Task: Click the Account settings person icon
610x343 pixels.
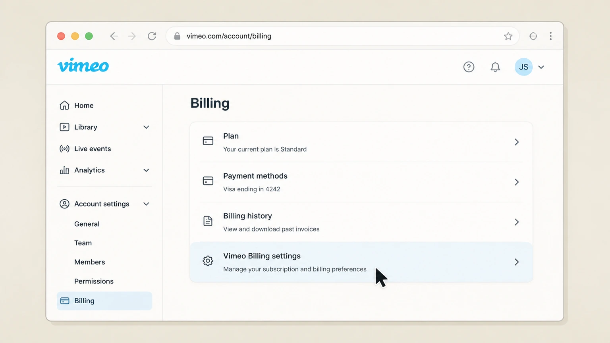Action: (x=64, y=204)
